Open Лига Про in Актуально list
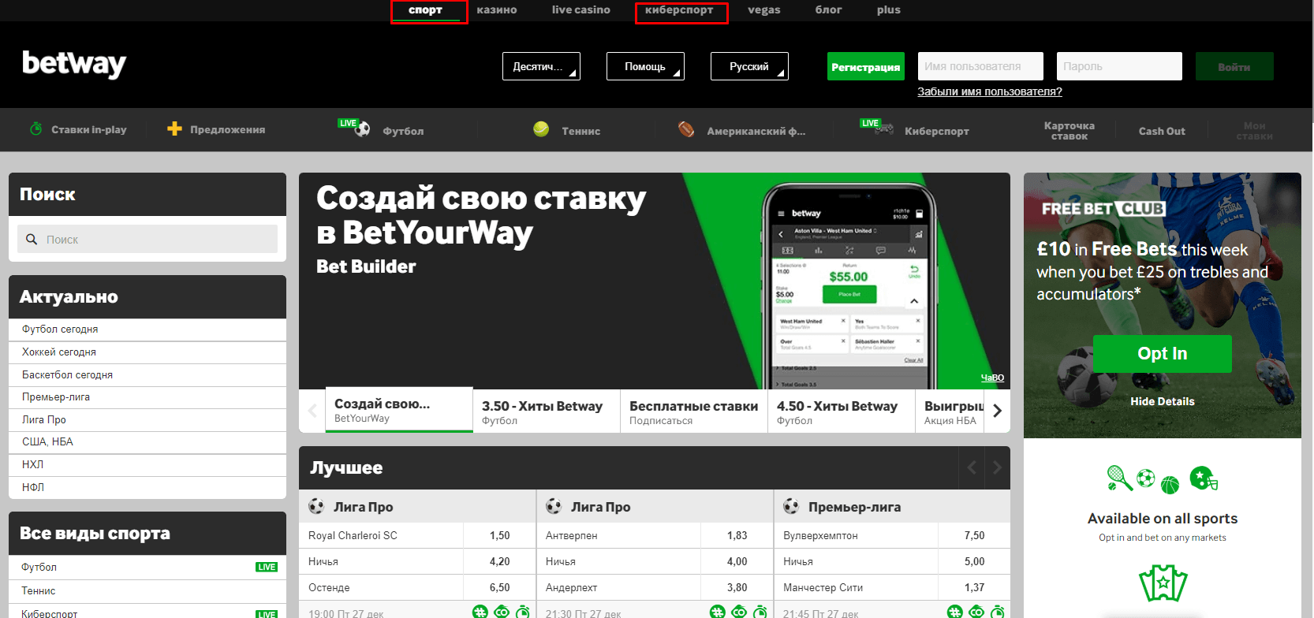The height and width of the screenshot is (618, 1314). pyautogui.click(x=147, y=420)
